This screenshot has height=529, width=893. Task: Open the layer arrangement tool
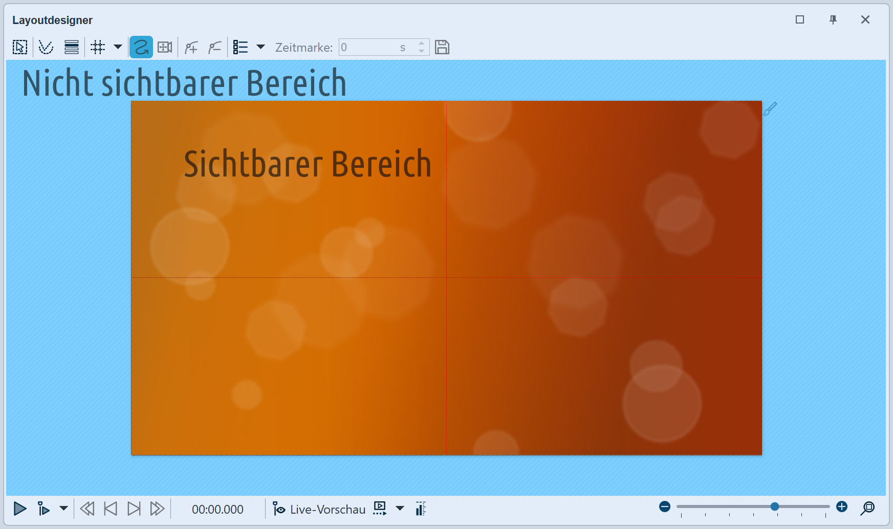(x=71, y=47)
